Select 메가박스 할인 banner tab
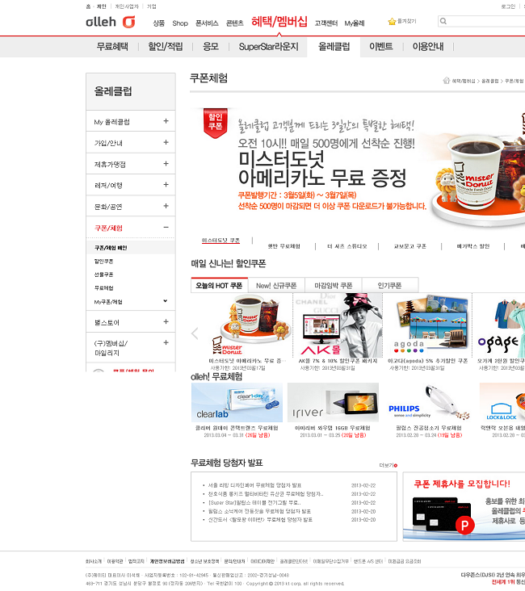Screen dimensions: 525x591 point(473,246)
